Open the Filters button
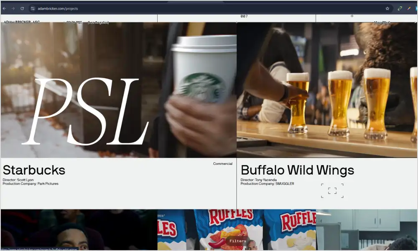Screen dimensions: 418x251 [x=237, y=241]
